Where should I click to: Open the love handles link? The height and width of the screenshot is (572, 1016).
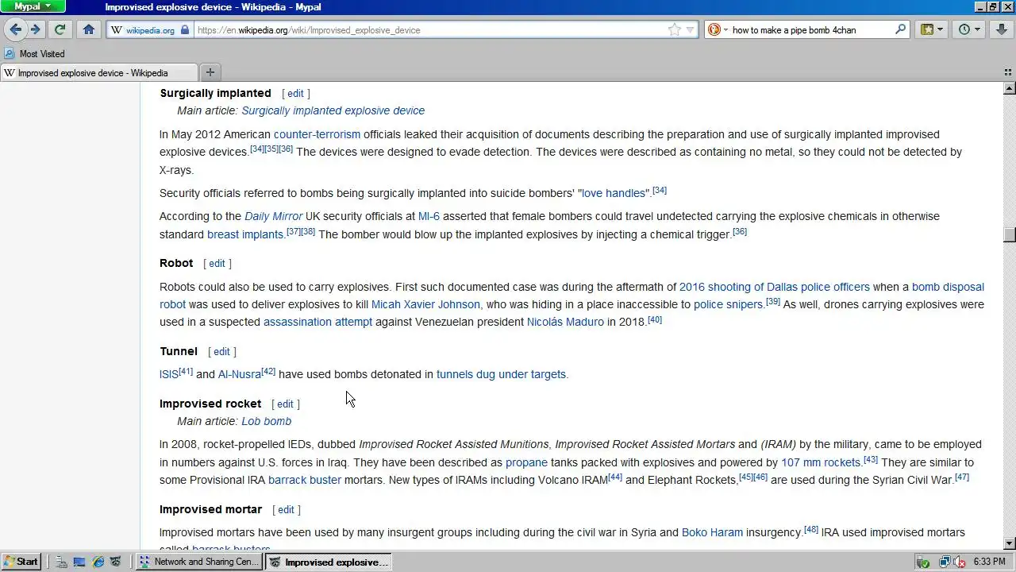click(613, 193)
